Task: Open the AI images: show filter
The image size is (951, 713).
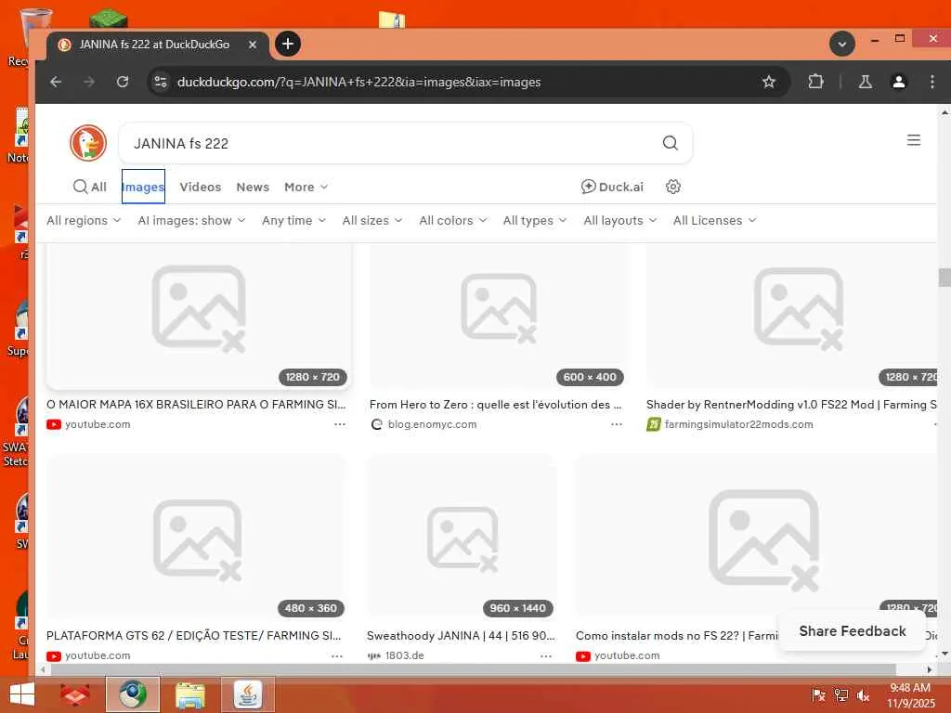Action: pos(191,220)
